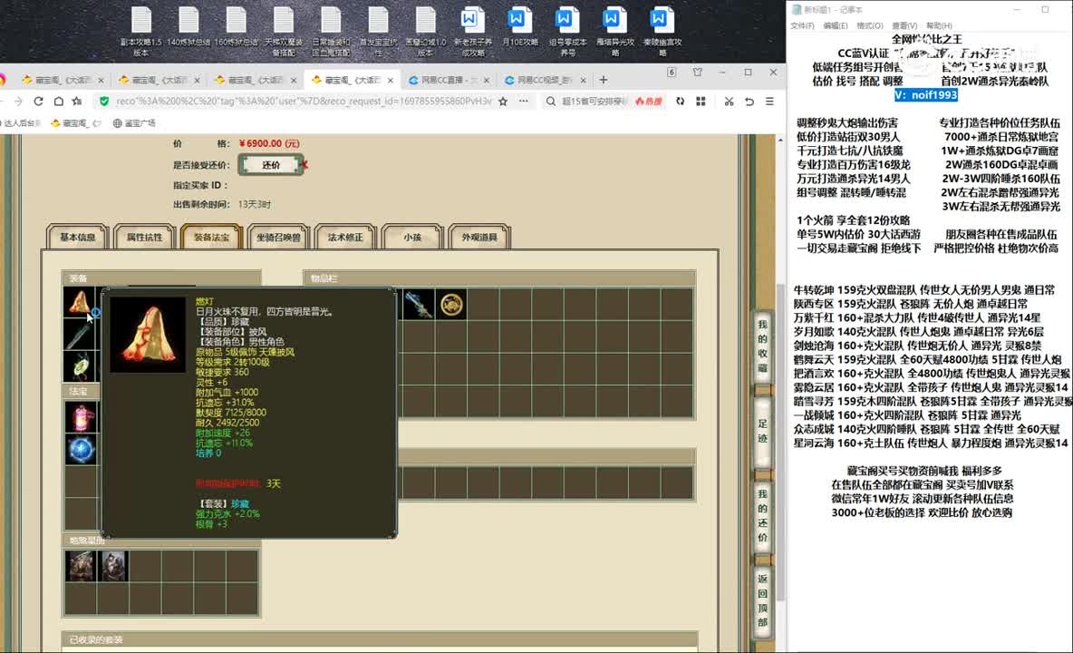This screenshot has height=653, width=1073.
Task: Open Notepad 帮助(H) menu
Action: pos(939,26)
